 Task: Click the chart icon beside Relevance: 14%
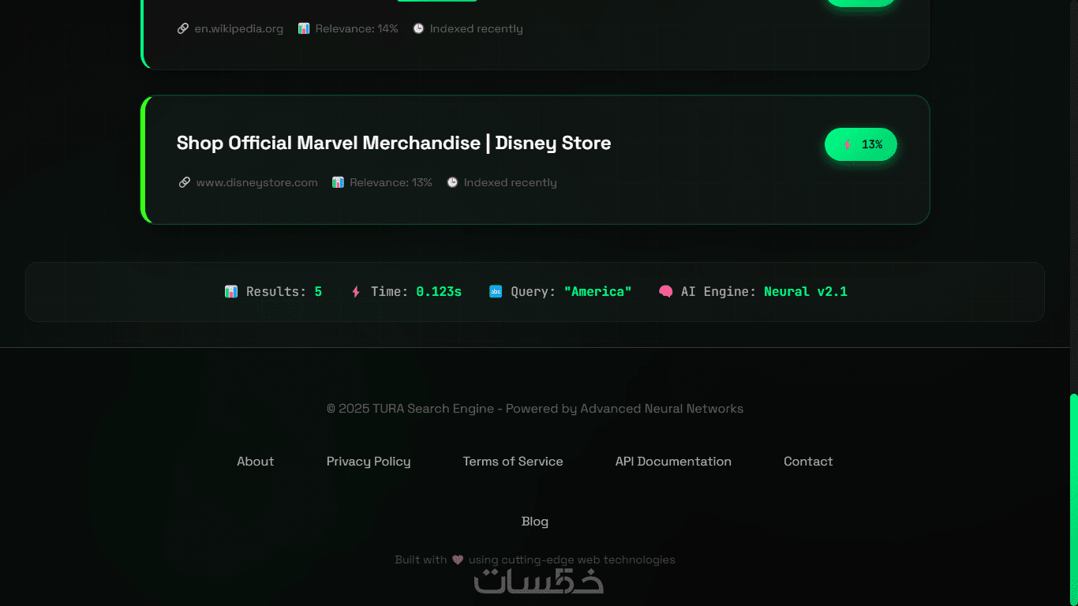304,28
